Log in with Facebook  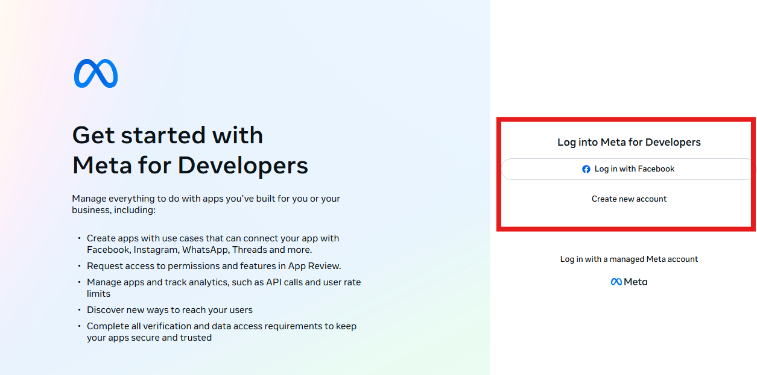pyautogui.click(x=629, y=169)
